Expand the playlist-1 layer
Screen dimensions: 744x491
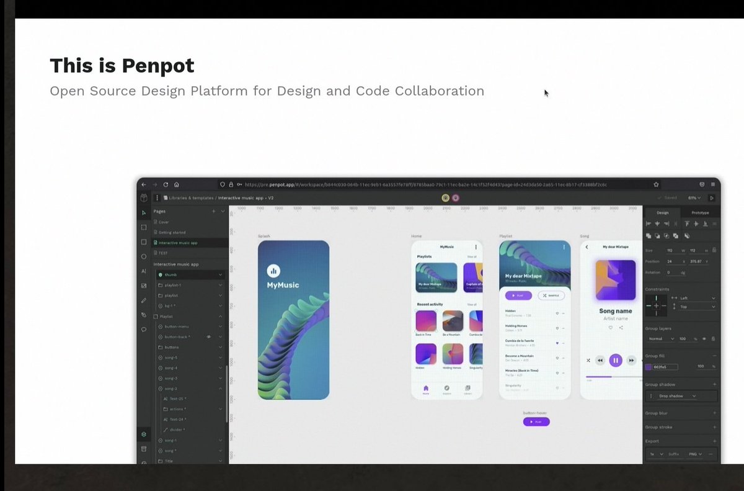220,285
